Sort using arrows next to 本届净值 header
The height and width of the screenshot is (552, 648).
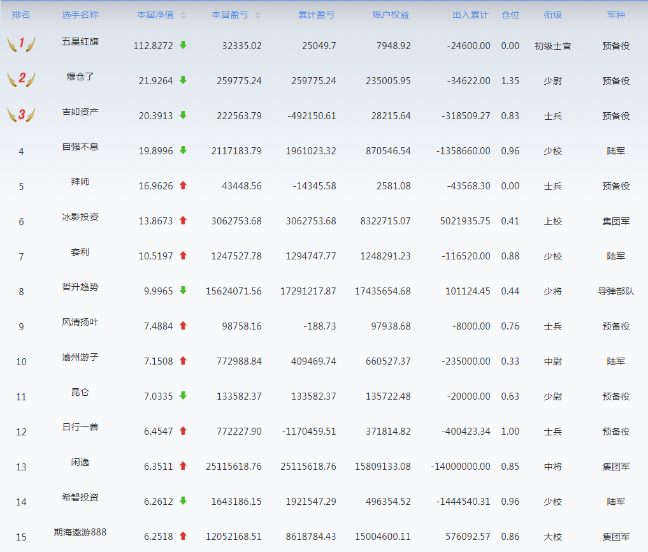pos(183,15)
